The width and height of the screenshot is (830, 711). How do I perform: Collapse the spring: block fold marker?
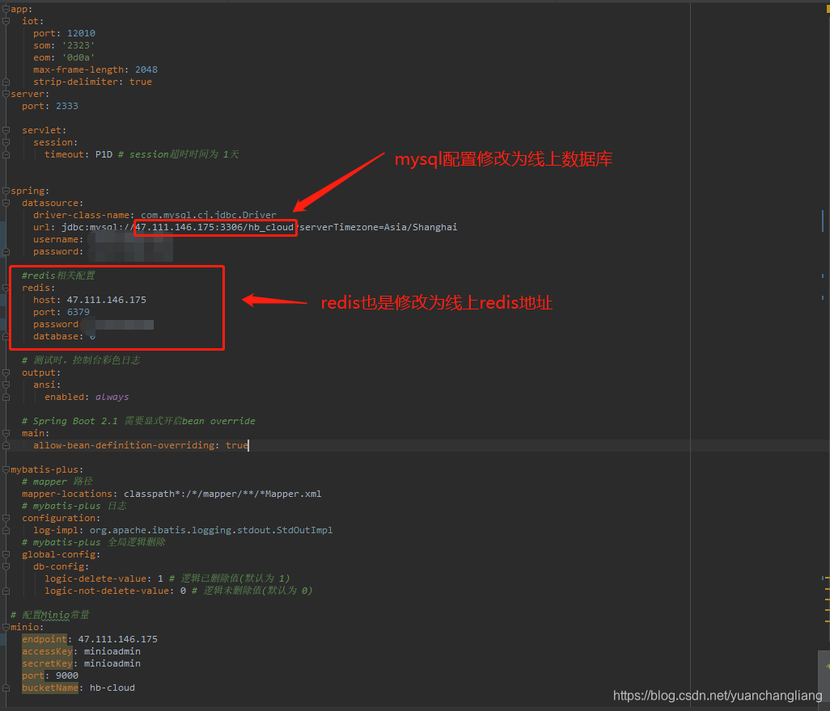(6, 191)
